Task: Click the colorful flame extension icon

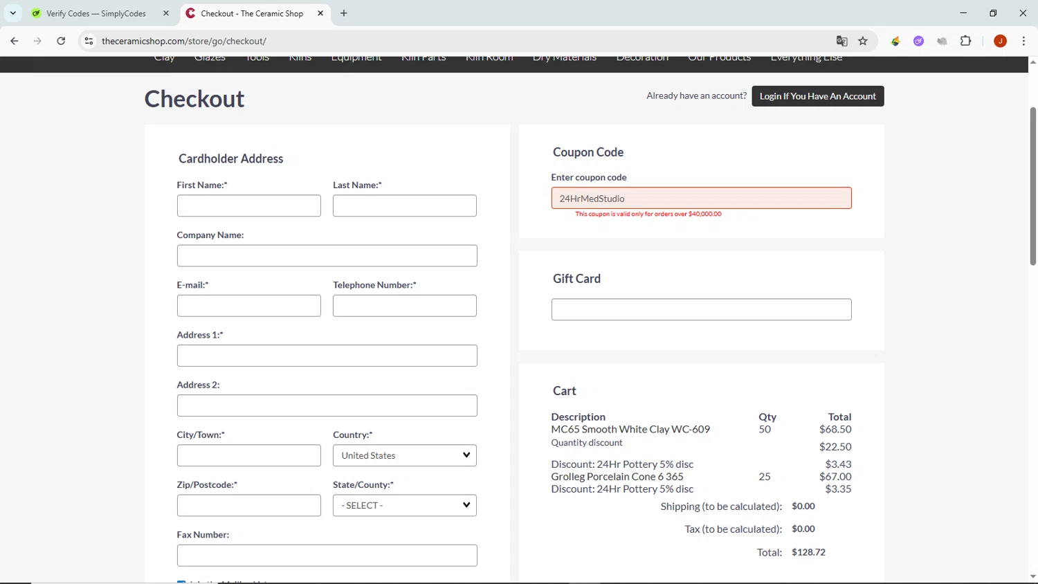Action: point(895,41)
